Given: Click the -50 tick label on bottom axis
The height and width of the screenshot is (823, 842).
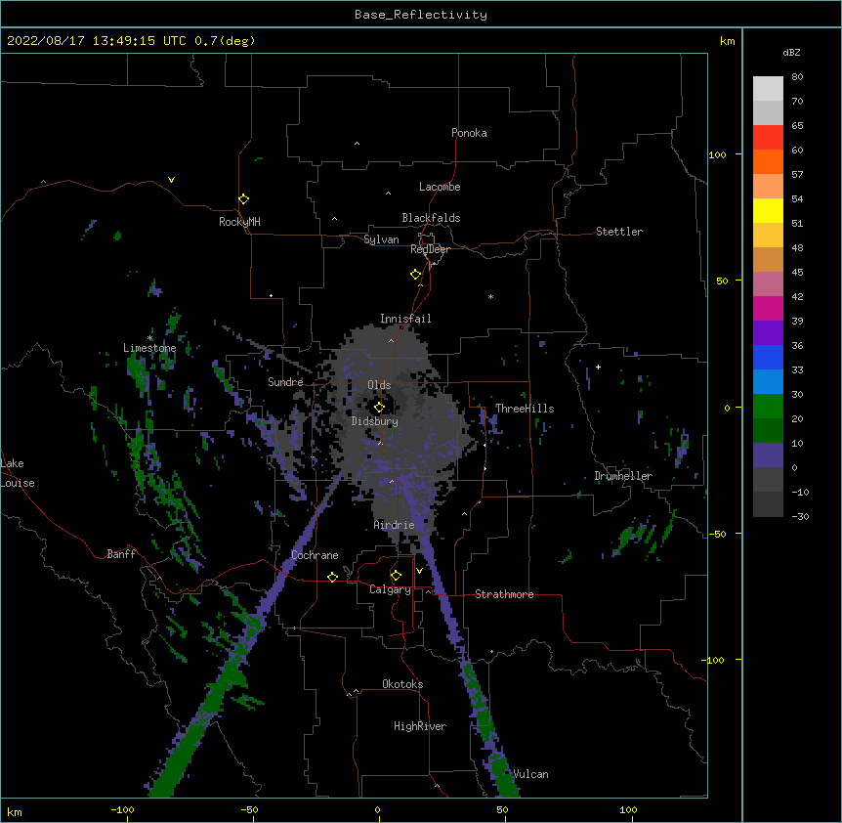Looking at the screenshot, I should point(249,810).
